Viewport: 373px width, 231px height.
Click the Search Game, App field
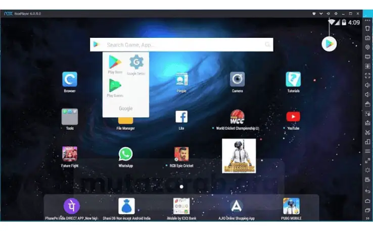point(181,44)
